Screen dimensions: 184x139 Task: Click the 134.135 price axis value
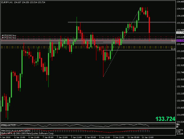click(180, 16)
